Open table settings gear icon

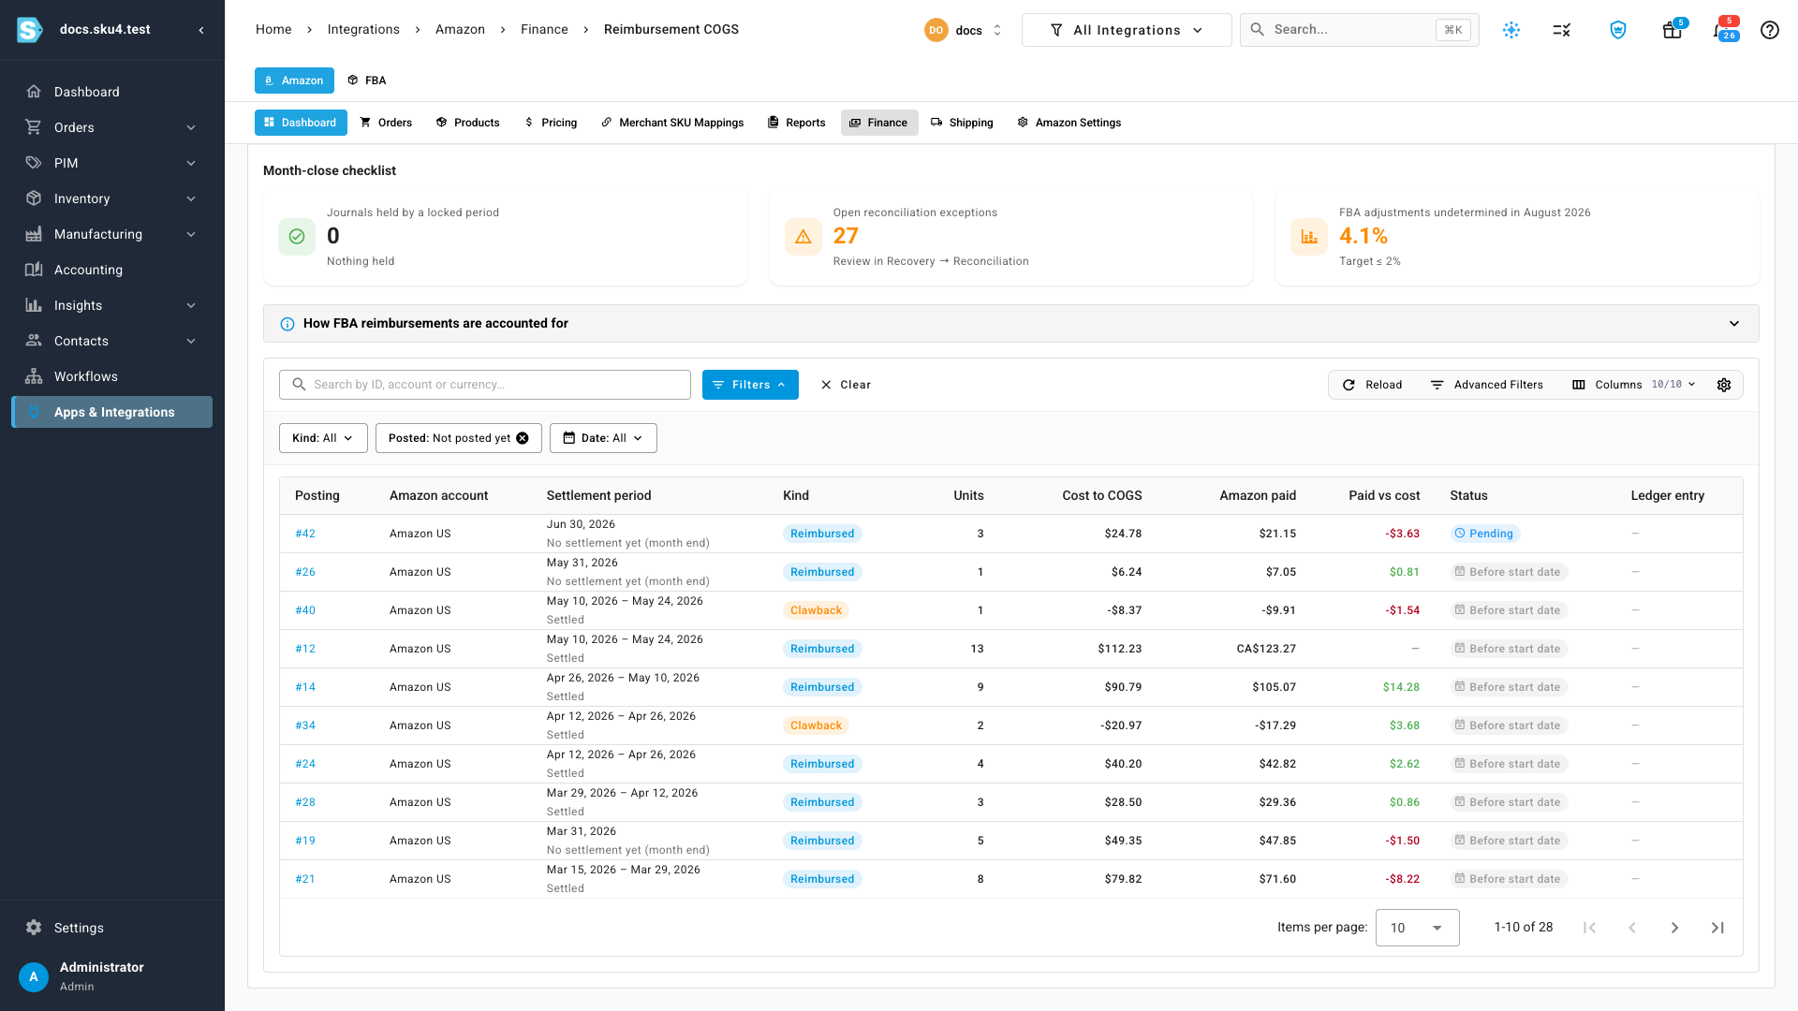1724,385
